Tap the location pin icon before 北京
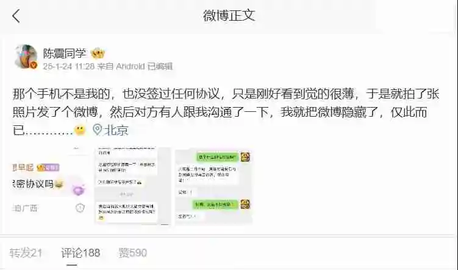The image size is (458, 270). coord(97,130)
